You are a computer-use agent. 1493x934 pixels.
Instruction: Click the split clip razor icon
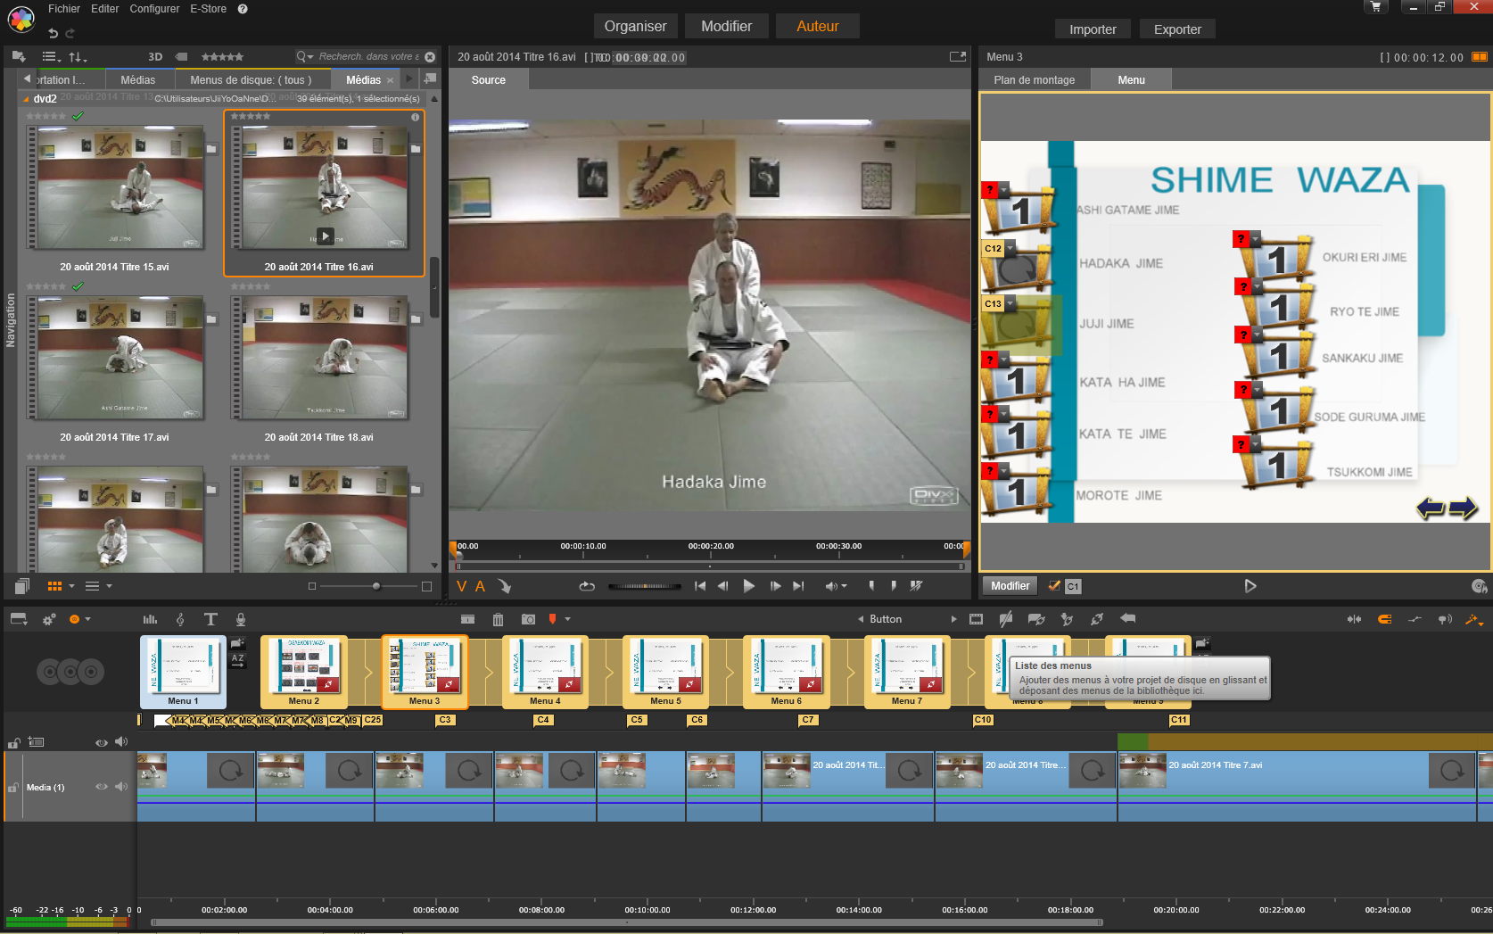[467, 619]
